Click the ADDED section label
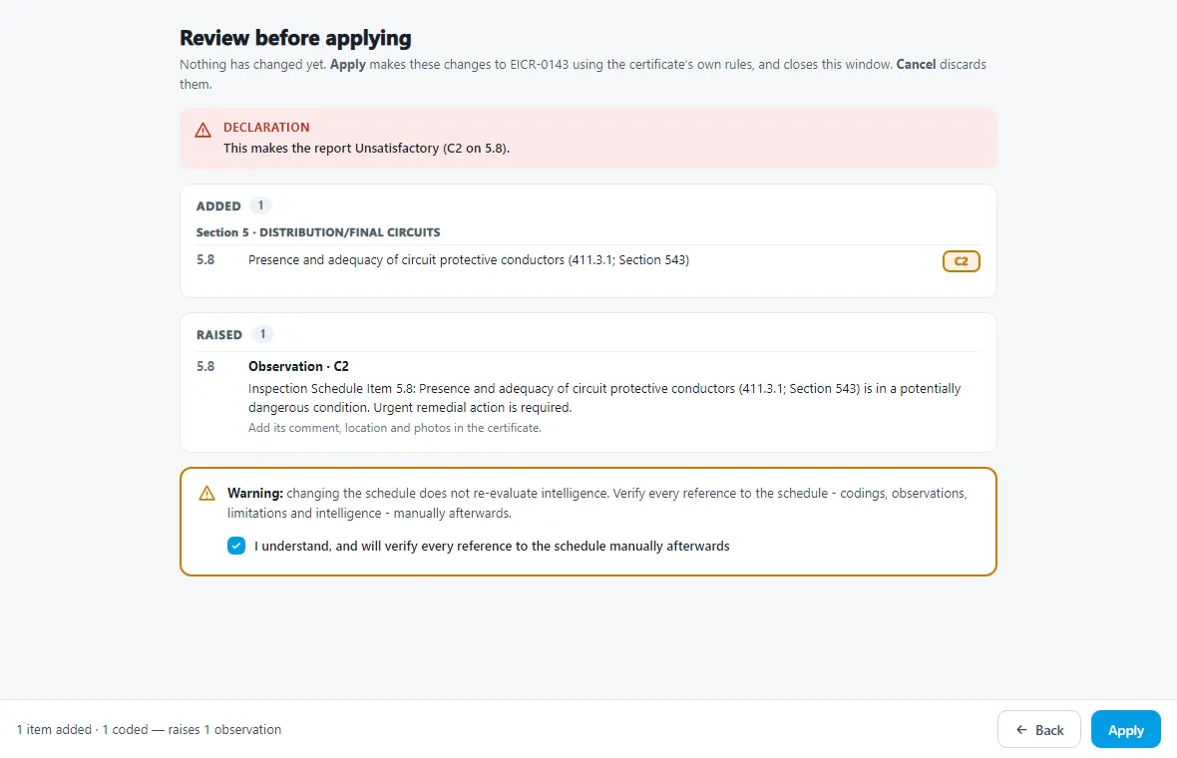The width and height of the screenshot is (1177, 758). pos(218,206)
